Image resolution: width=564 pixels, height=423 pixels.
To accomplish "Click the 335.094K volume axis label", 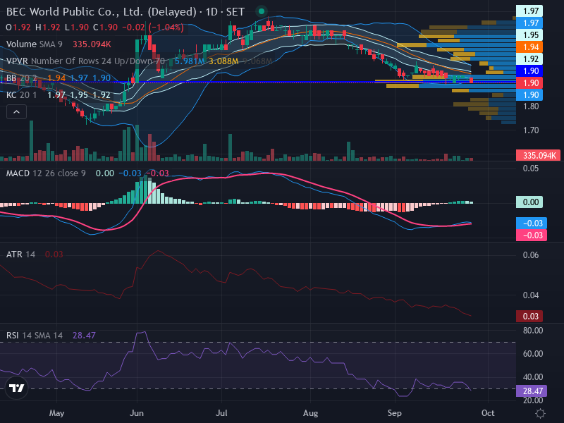I will 538,155.
